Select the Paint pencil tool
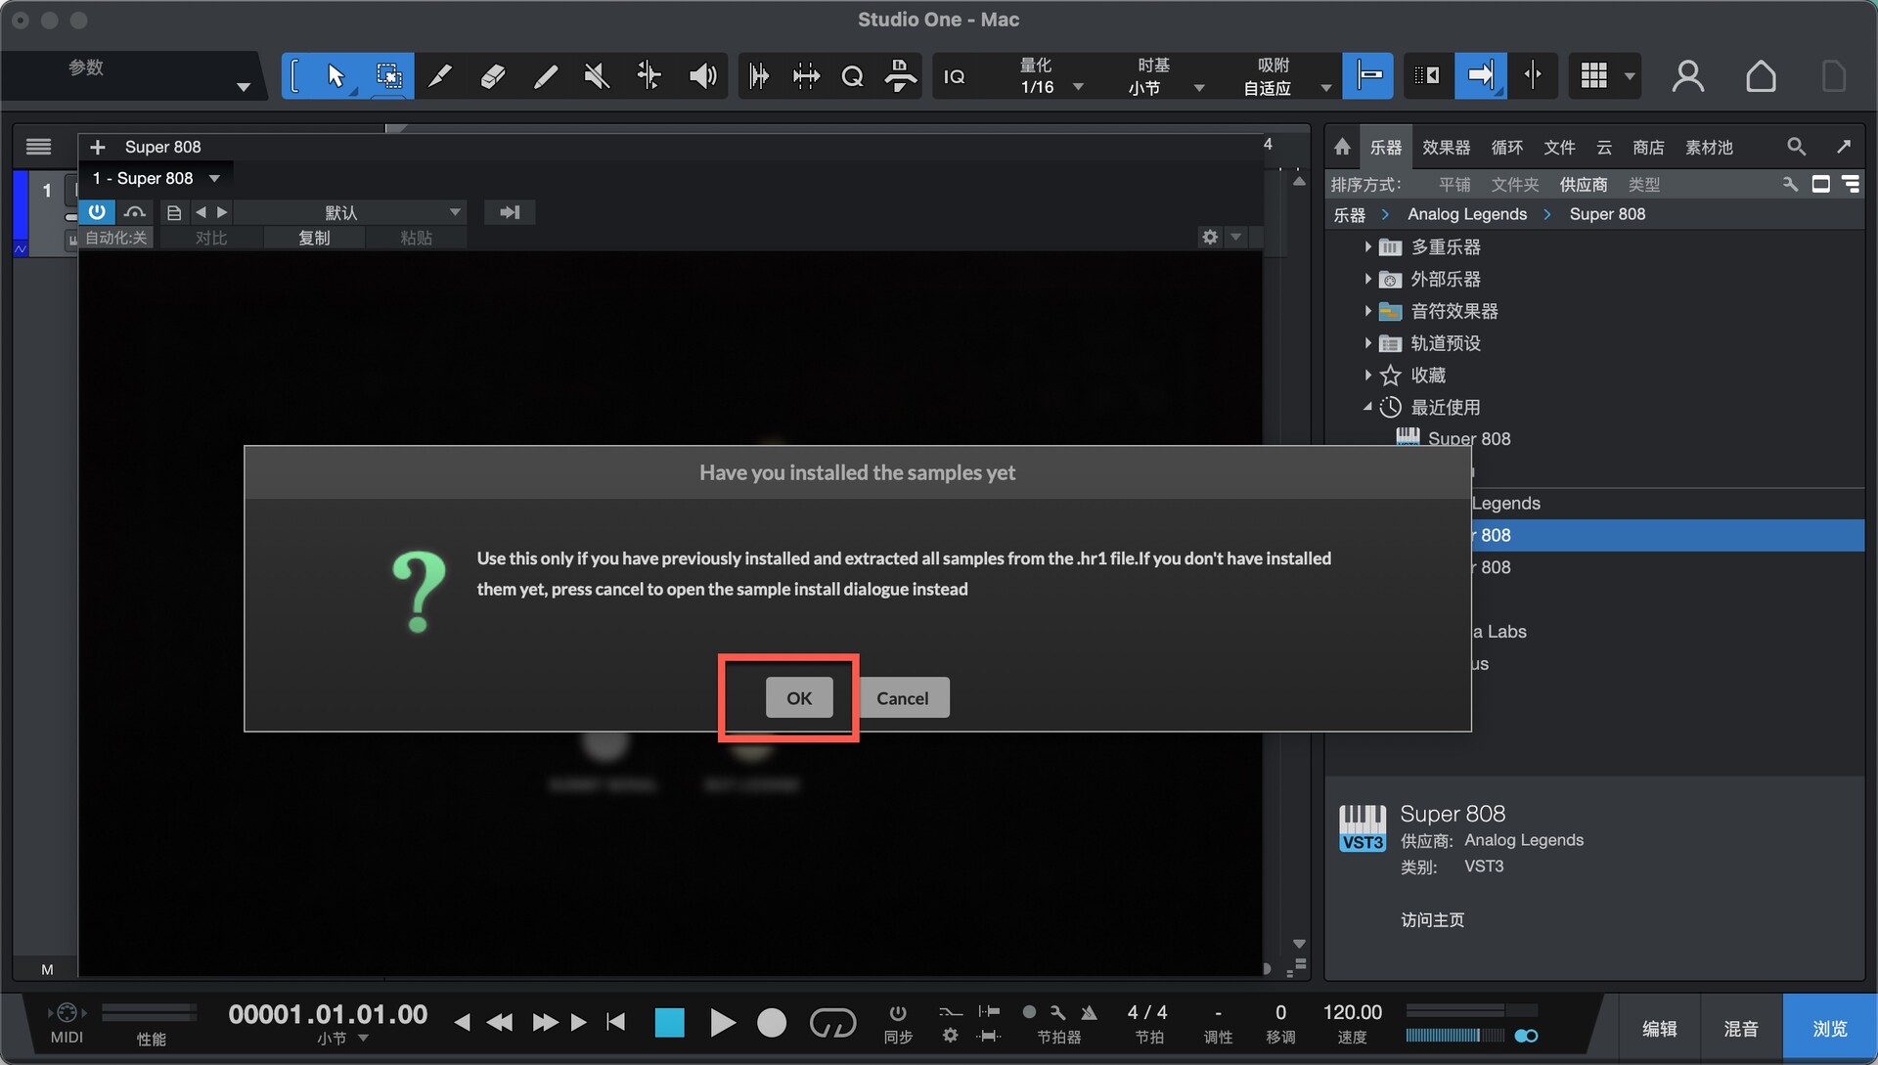1878x1065 pixels. click(x=545, y=76)
